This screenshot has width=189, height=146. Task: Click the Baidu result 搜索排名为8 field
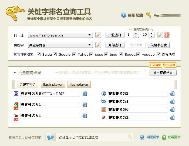coord(50,94)
